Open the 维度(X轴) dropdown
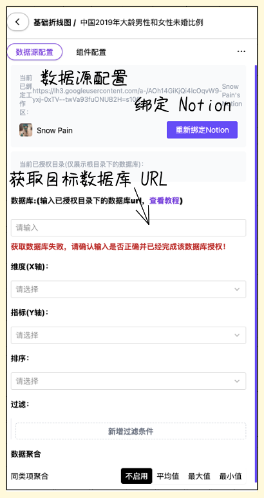The image size is (264, 498). tap(129, 289)
